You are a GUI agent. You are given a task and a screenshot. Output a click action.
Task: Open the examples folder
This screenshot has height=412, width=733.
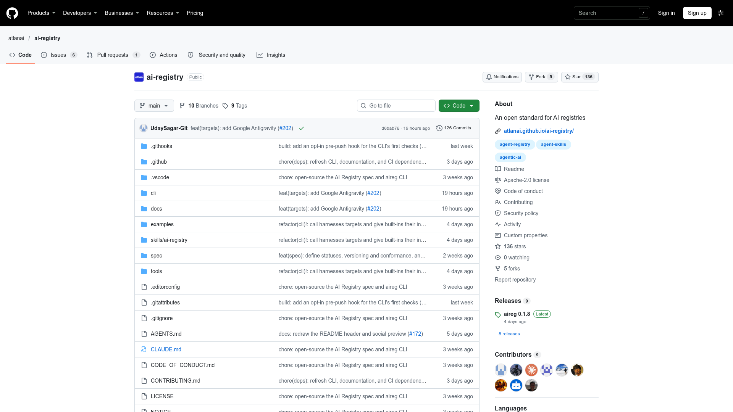162,224
